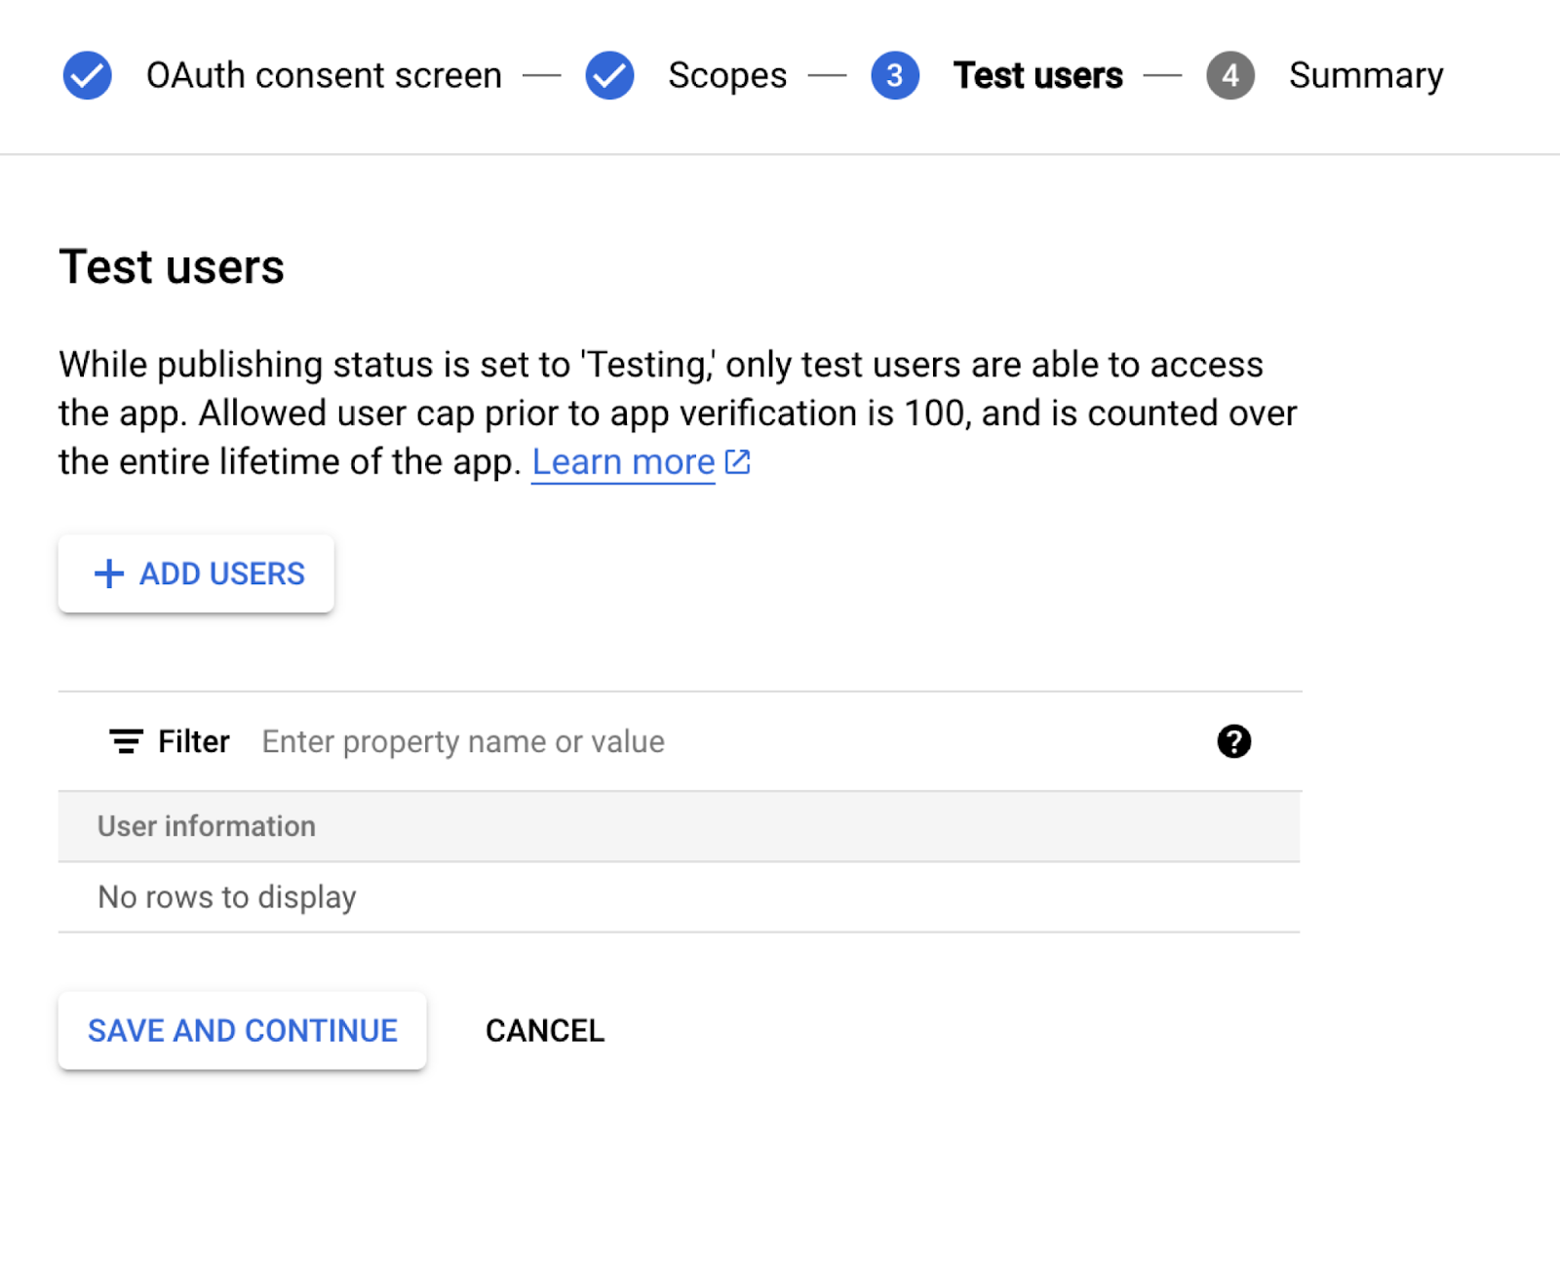Click the step 4 number circle

[x=1229, y=75]
